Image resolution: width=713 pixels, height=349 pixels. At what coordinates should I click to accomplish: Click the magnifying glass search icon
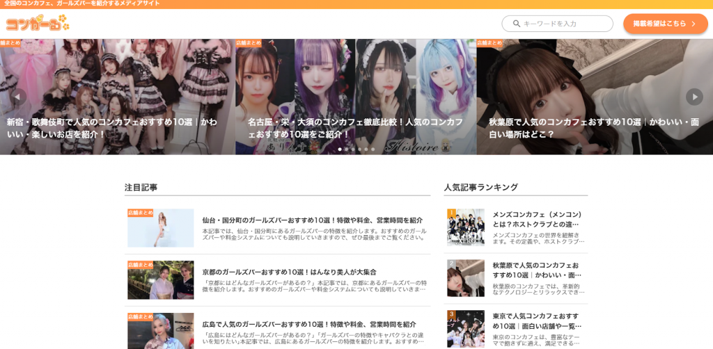click(517, 24)
